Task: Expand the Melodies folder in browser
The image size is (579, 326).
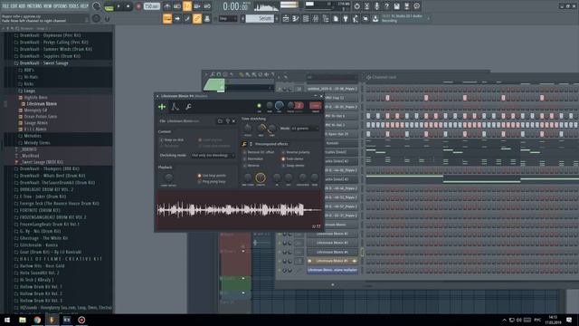Action: [33, 136]
